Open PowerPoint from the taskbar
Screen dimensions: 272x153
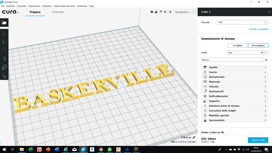click(x=48, y=149)
